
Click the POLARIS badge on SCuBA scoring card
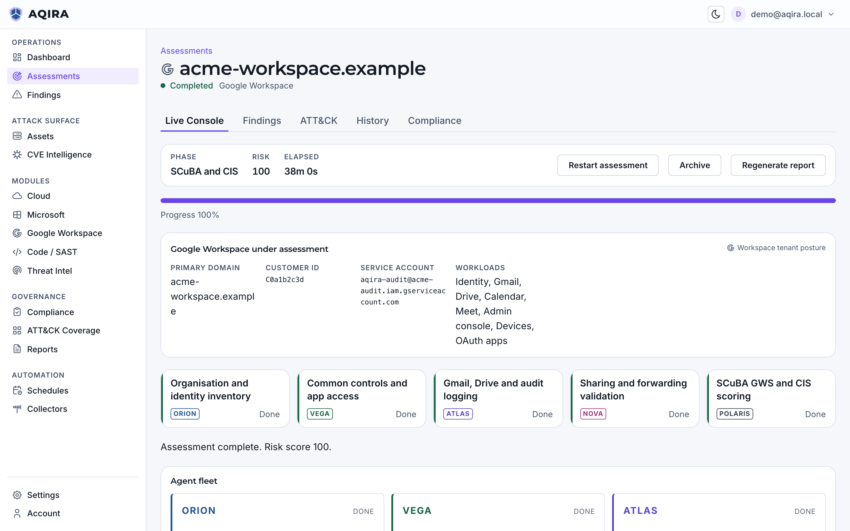[734, 414]
